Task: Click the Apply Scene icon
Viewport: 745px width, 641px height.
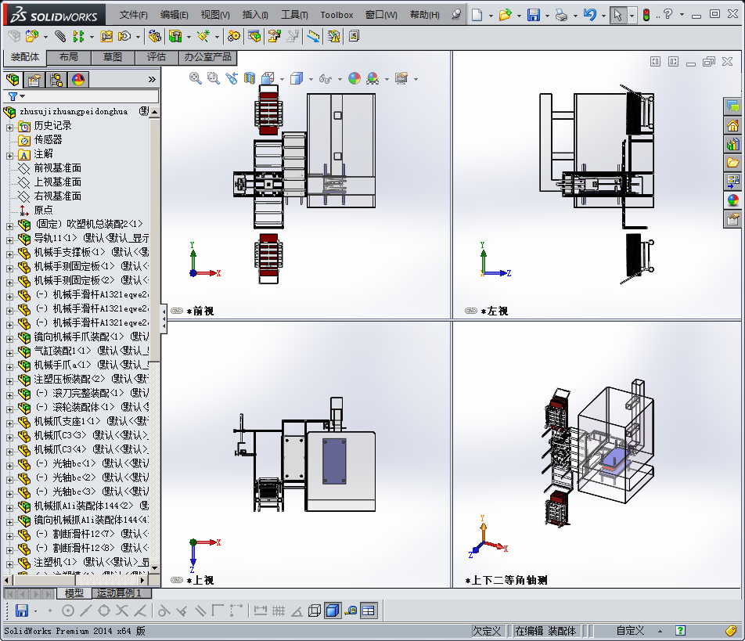Action: (372, 78)
